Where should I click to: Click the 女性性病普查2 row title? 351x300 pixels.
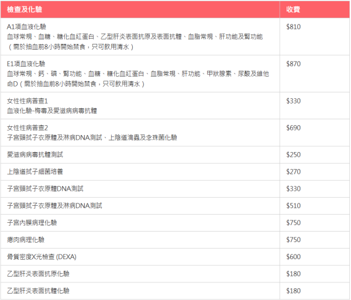(x=27, y=128)
